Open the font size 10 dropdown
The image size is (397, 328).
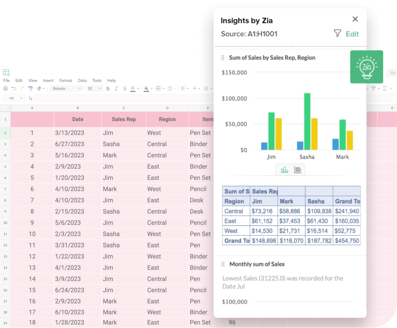94,89
